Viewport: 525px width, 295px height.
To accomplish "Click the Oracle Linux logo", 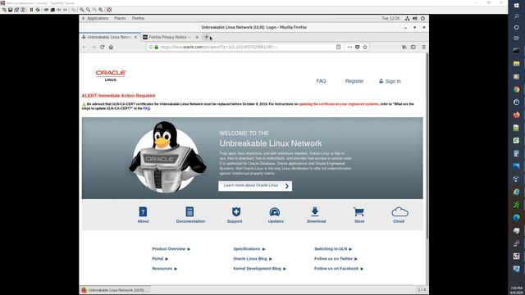I will pyautogui.click(x=111, y=75).
